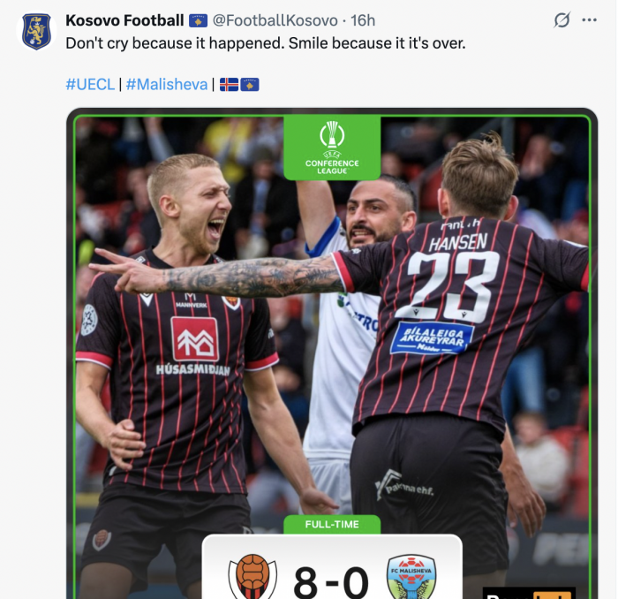The width and height of the screenshot is (618, 599).
Task: Select the tweet text about smiling
Action: [x=265, y=43]
